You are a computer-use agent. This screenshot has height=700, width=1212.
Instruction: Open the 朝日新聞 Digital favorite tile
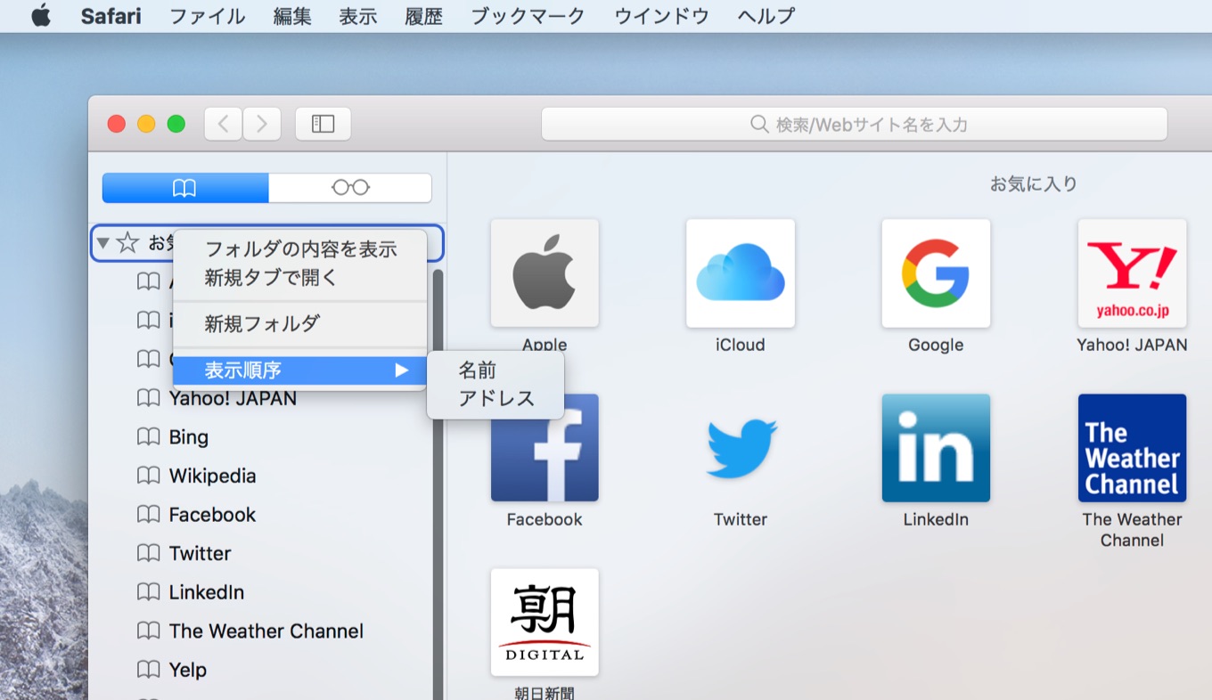(545, 623)
